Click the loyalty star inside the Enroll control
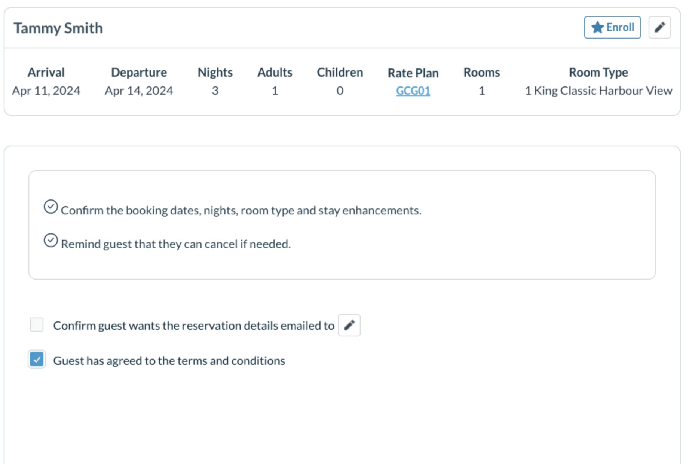689x464 pixels. point(597,27)
